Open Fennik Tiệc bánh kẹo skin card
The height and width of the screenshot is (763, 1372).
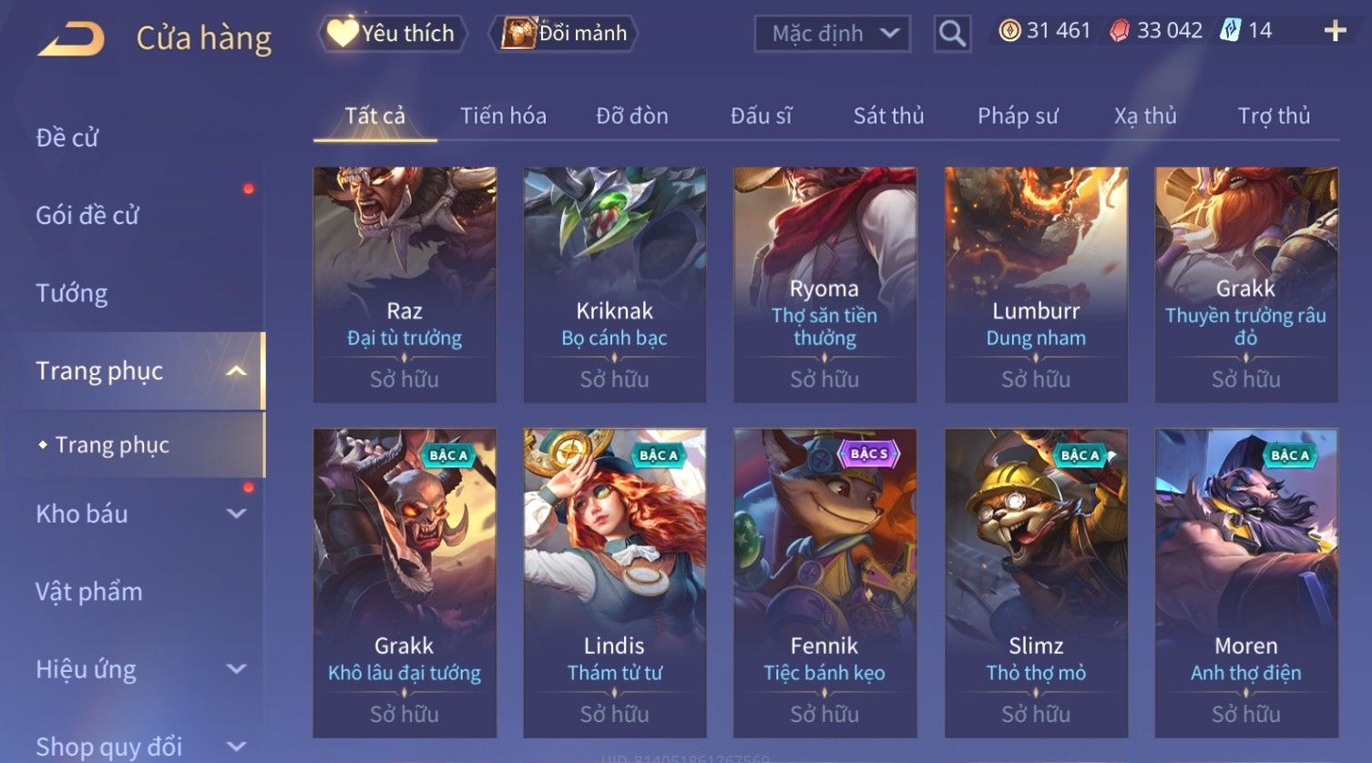click(824, 583)
